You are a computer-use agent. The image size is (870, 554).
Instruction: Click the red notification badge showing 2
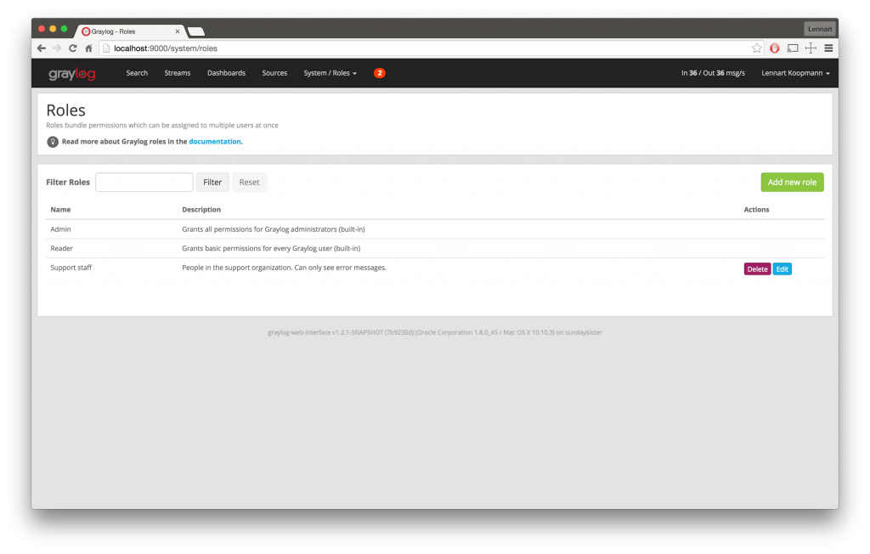tap(379, 73)
